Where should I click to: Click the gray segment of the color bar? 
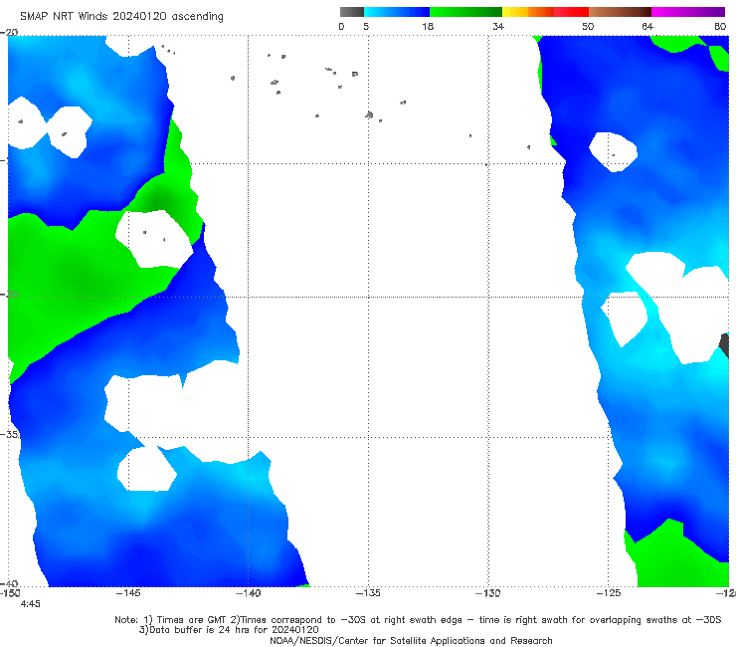[351, 12]
